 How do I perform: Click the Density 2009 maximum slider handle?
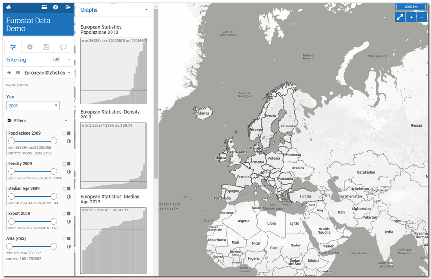54,171
